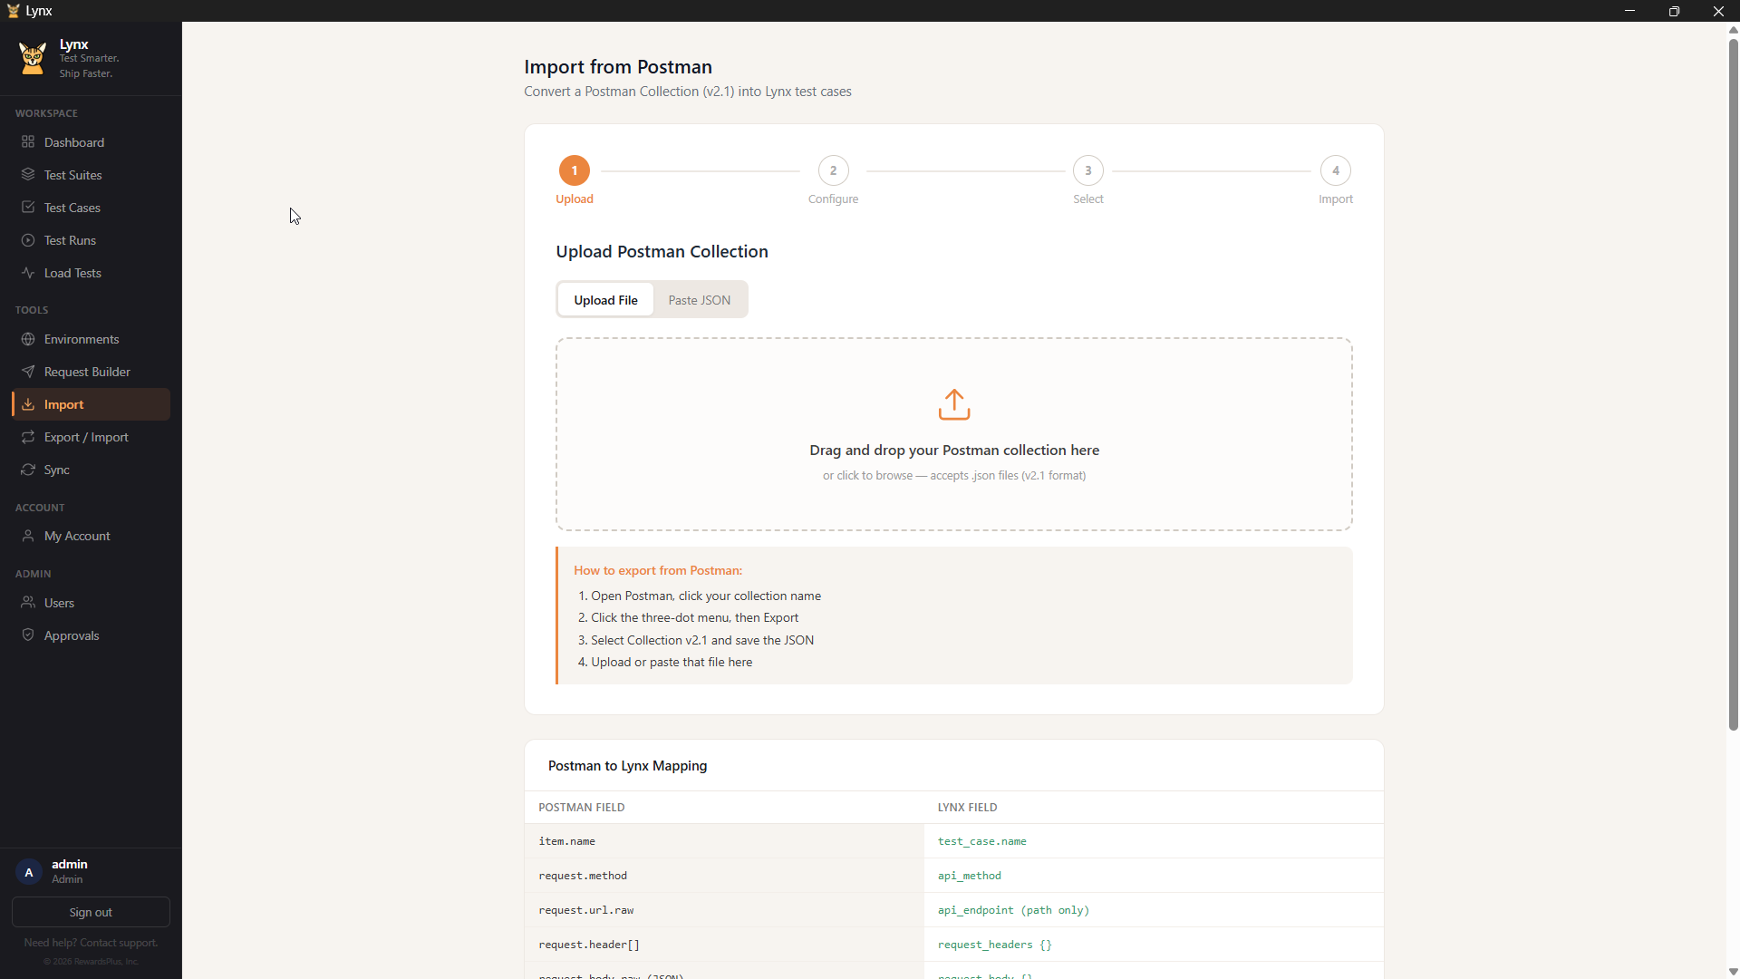This screenshot has height=979, width=1740.
Task: Open the Test Cases page
Action: point(72,208)
